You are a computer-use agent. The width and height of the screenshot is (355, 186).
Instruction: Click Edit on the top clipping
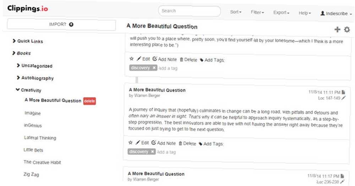tap(143, 59)
